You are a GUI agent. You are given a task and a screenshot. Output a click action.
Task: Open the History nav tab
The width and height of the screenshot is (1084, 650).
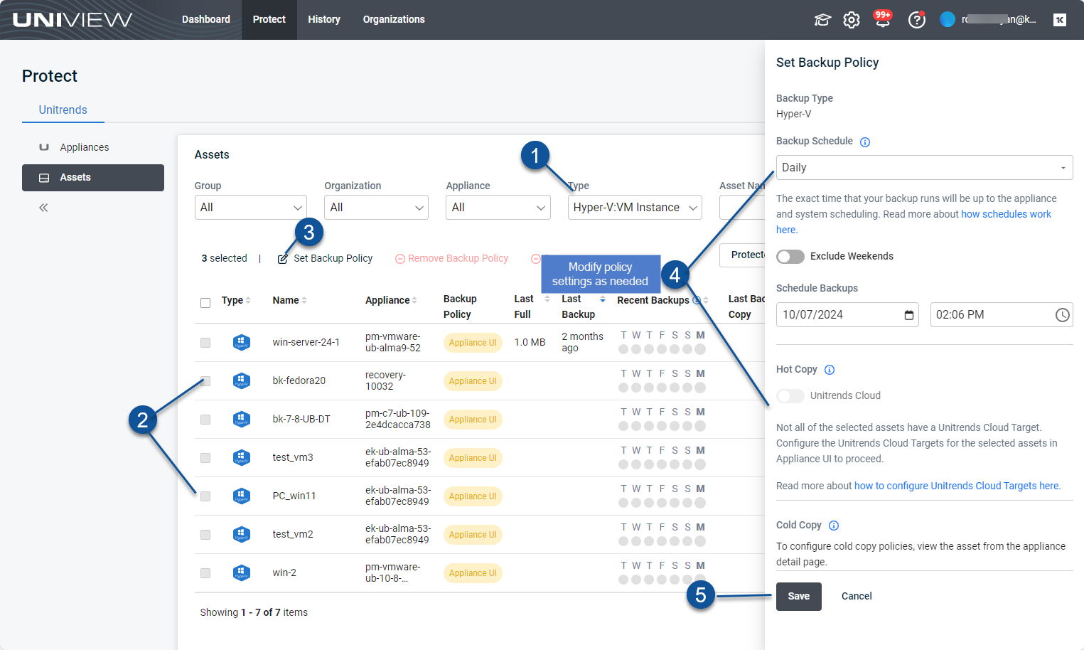tap(324, 20)
